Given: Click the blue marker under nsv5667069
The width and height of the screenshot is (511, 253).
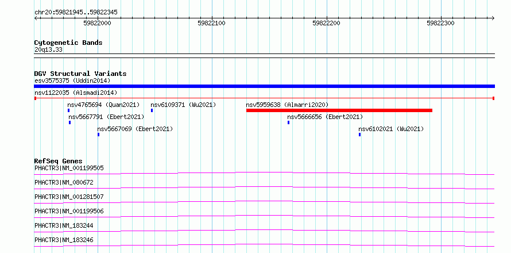Looking at the screenshot, I should tap(98, 135).
